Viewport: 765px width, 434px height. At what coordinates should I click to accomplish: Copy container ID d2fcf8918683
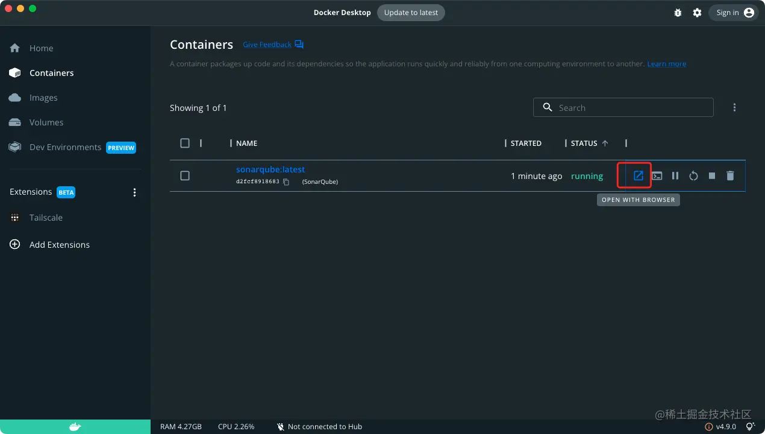click(x=287, y=182)
